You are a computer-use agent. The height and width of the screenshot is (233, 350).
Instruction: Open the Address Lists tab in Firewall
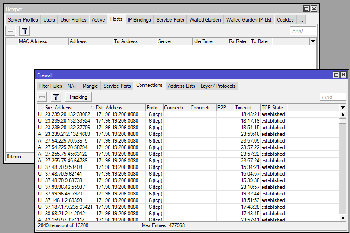(x=181, y=86)
